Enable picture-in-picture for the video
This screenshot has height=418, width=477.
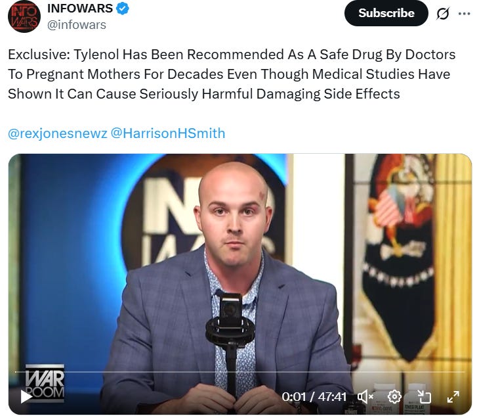pyautogui.click(x=424, y=397)
